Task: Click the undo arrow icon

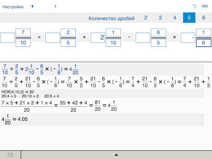Action: click(x=194, y=6)
